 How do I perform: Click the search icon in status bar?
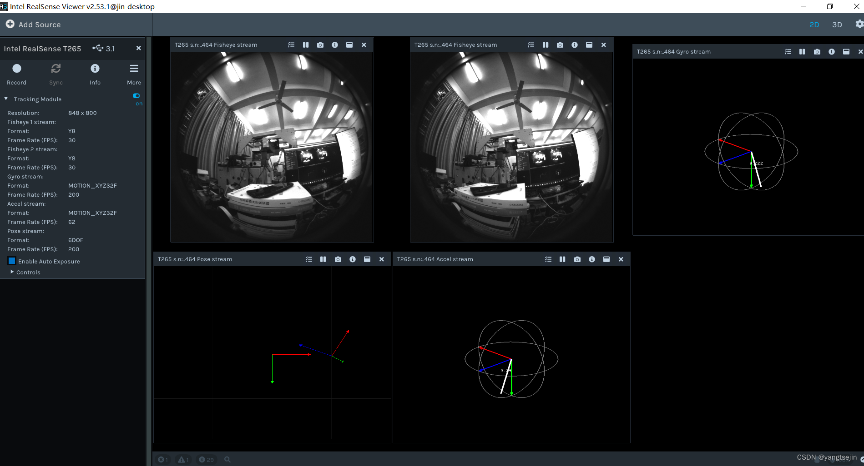(x=227, y=460)
